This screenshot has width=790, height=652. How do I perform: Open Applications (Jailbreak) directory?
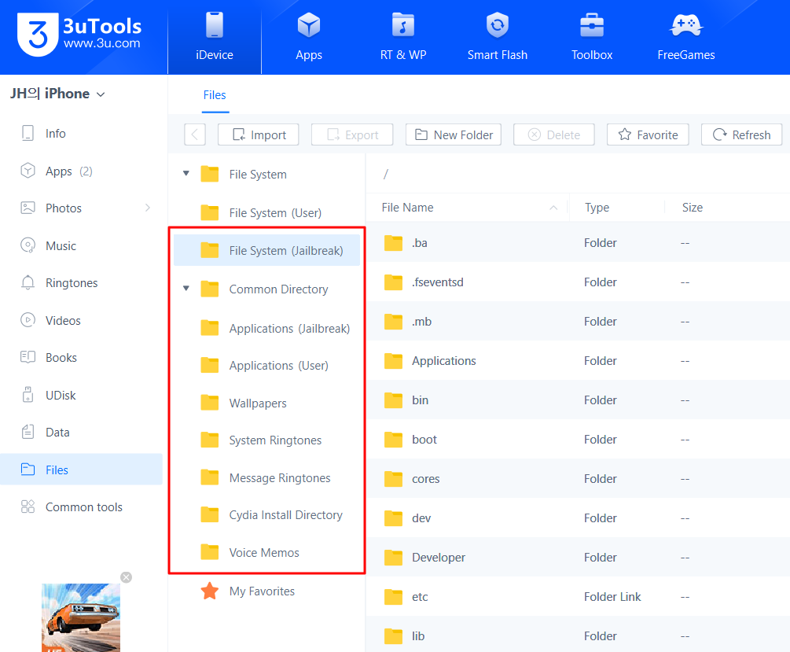click(x=266, y=328)
